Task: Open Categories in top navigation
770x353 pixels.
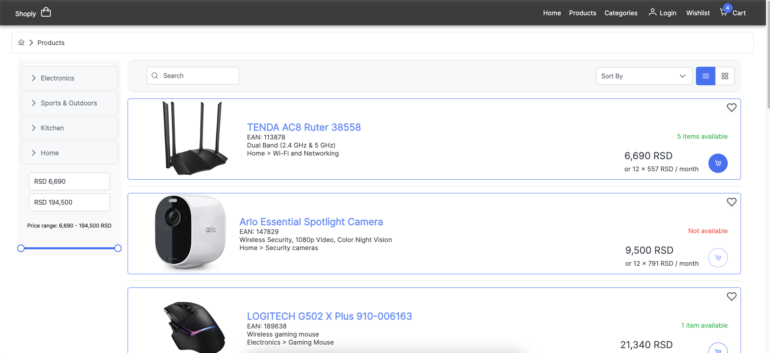Action: click(x=621, y=13)
